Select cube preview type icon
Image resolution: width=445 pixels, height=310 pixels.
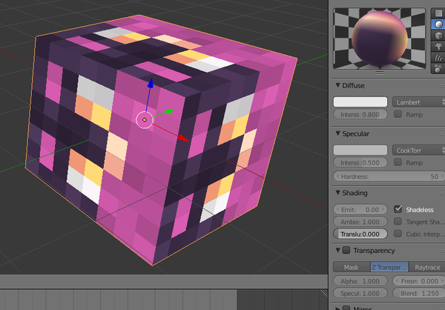[438, 35]
